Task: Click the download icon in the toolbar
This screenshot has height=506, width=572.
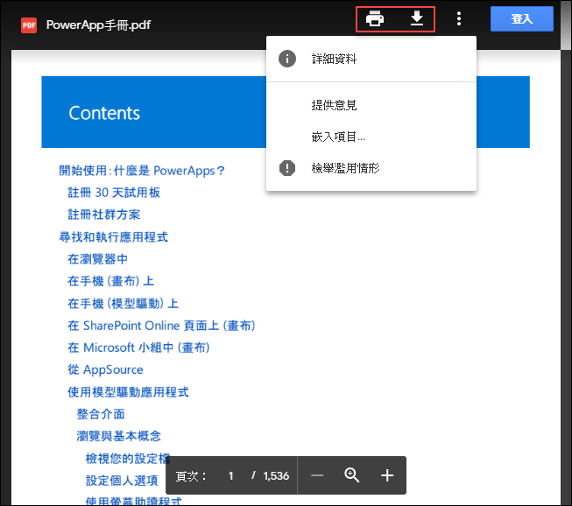Action: pos(417,18)
